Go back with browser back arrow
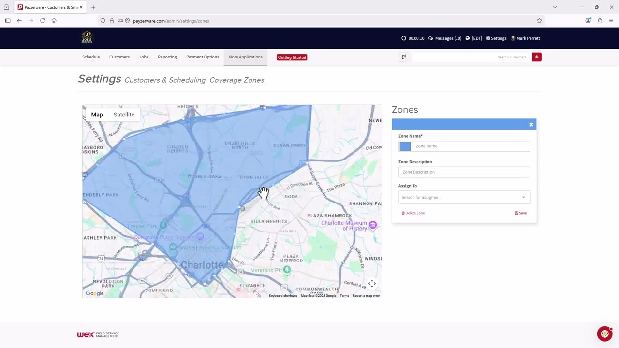619x348 pixels. 19,21
